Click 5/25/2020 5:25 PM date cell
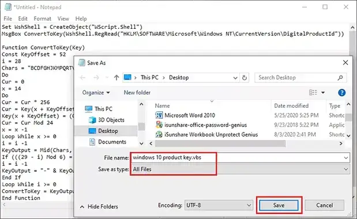The width and height of the screenshot is (357, 219). [x=296, y=115]
